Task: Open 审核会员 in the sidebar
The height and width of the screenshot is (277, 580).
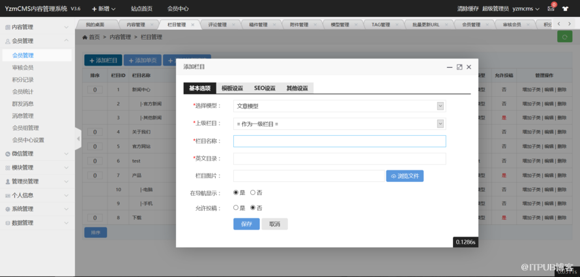Action: (23, 68)
